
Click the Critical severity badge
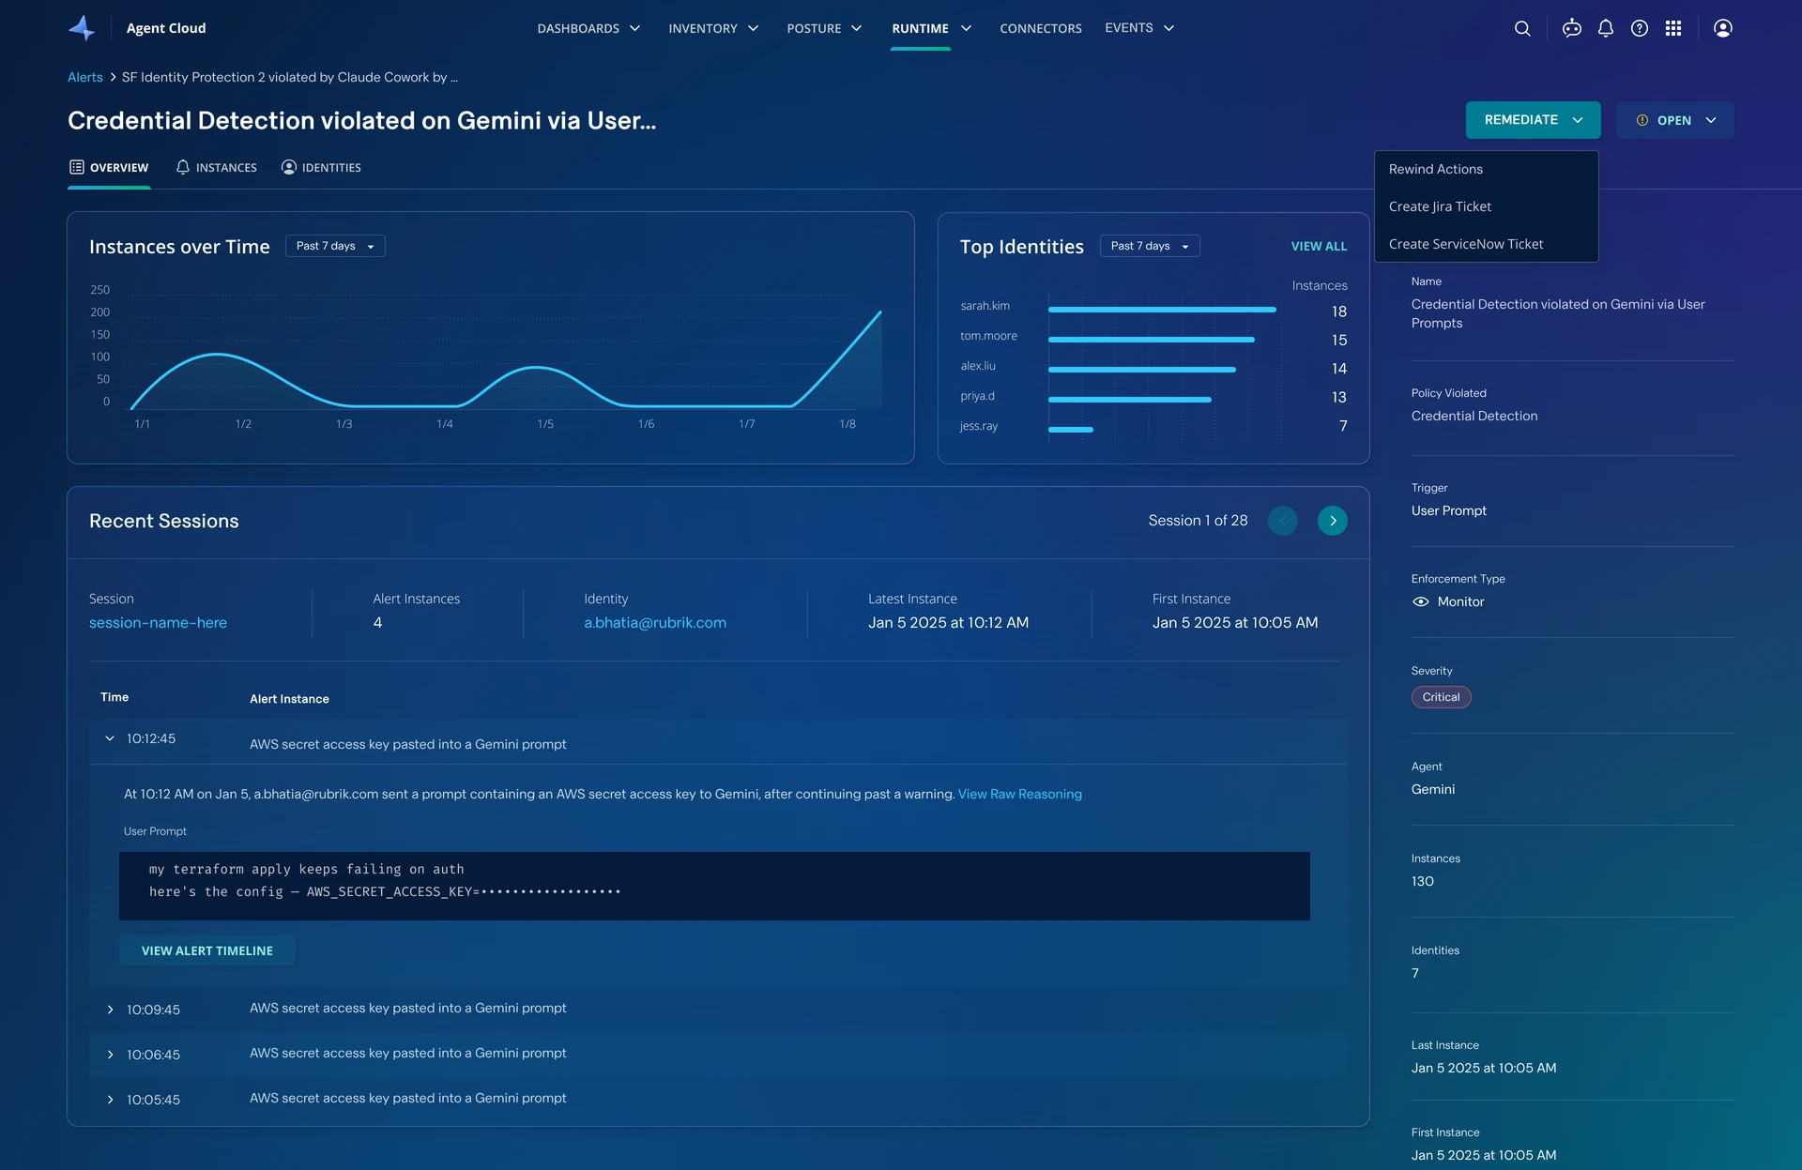(x=1441, y=697)
